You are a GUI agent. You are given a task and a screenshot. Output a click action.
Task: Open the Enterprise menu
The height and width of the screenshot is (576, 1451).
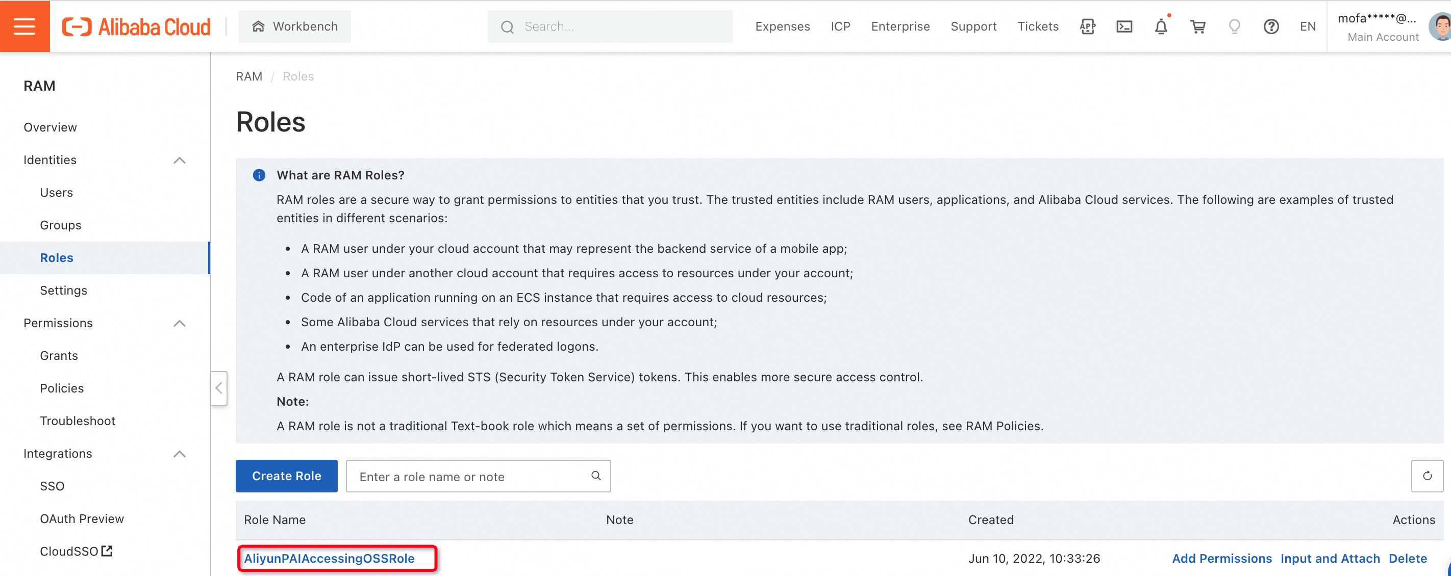click(x=900, y=27)
